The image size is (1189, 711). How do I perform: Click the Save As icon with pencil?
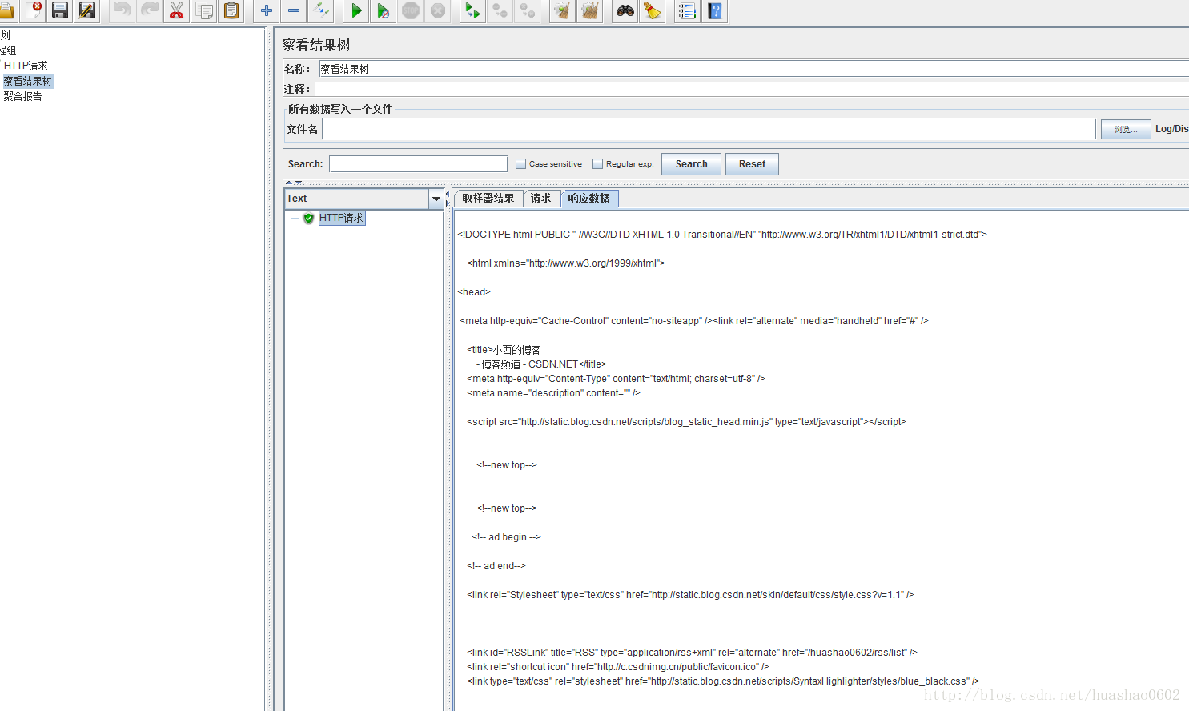(x=87, y=10)
